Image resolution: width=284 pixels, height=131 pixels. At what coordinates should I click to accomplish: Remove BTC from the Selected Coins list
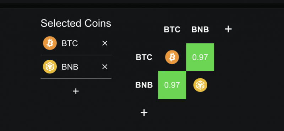[x=105, y=43]
